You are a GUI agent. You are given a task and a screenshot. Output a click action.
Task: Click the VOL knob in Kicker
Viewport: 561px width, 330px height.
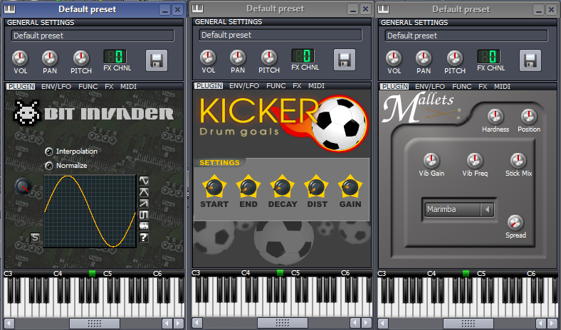[208, 57]
